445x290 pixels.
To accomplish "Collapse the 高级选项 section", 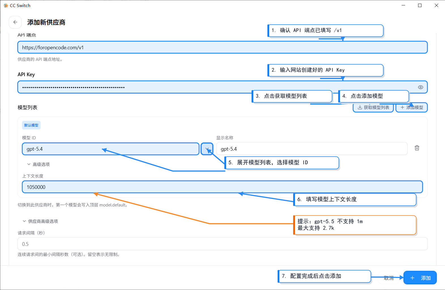I will [x=38, y=164].
